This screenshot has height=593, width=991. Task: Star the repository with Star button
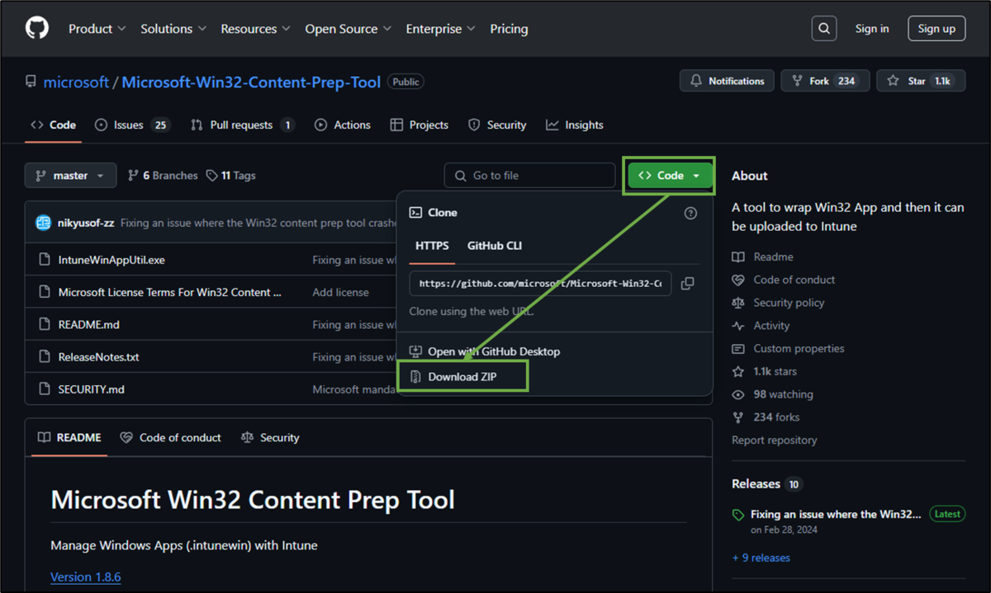(921, 81)
